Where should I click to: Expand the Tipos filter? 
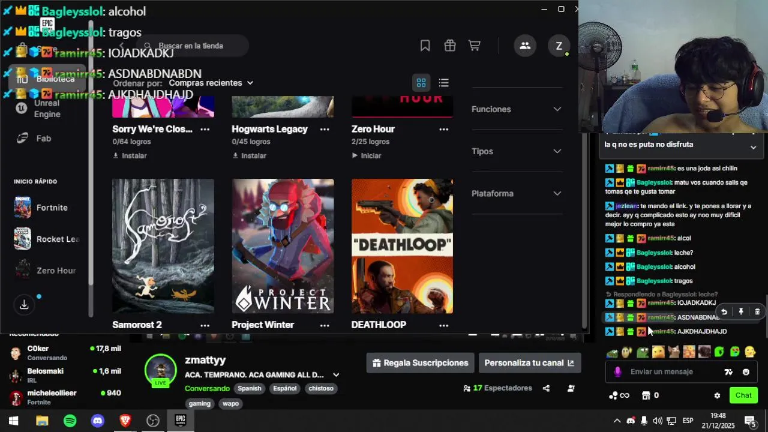pos(517,151)
